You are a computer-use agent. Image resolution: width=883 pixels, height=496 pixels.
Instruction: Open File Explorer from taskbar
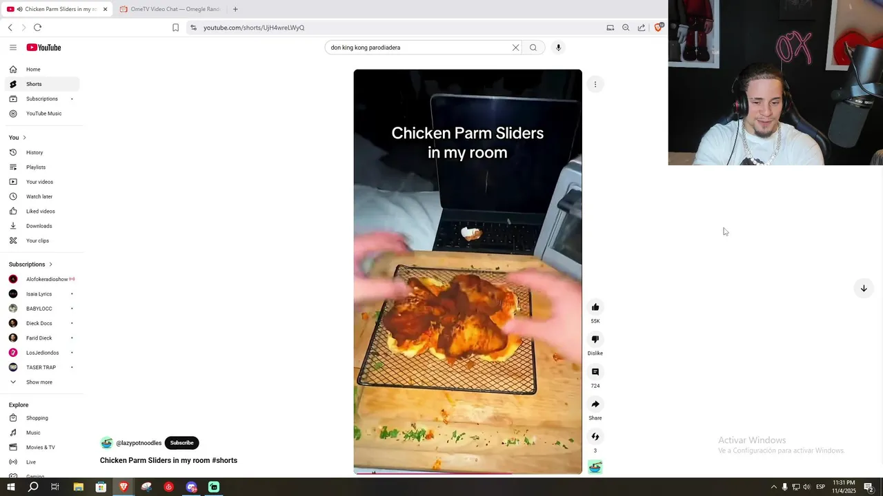79,487
